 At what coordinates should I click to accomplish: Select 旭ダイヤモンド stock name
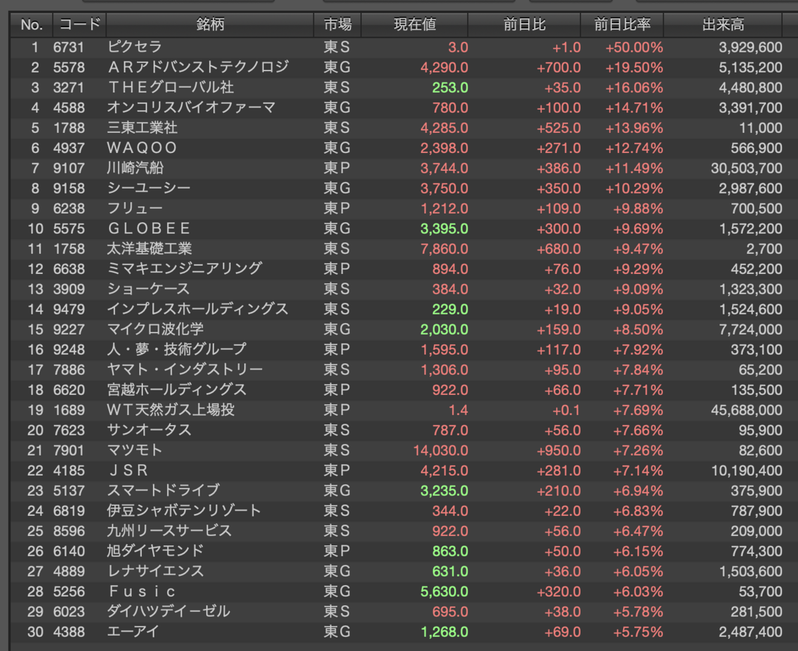pyautogui.click(x=156, y=551)
